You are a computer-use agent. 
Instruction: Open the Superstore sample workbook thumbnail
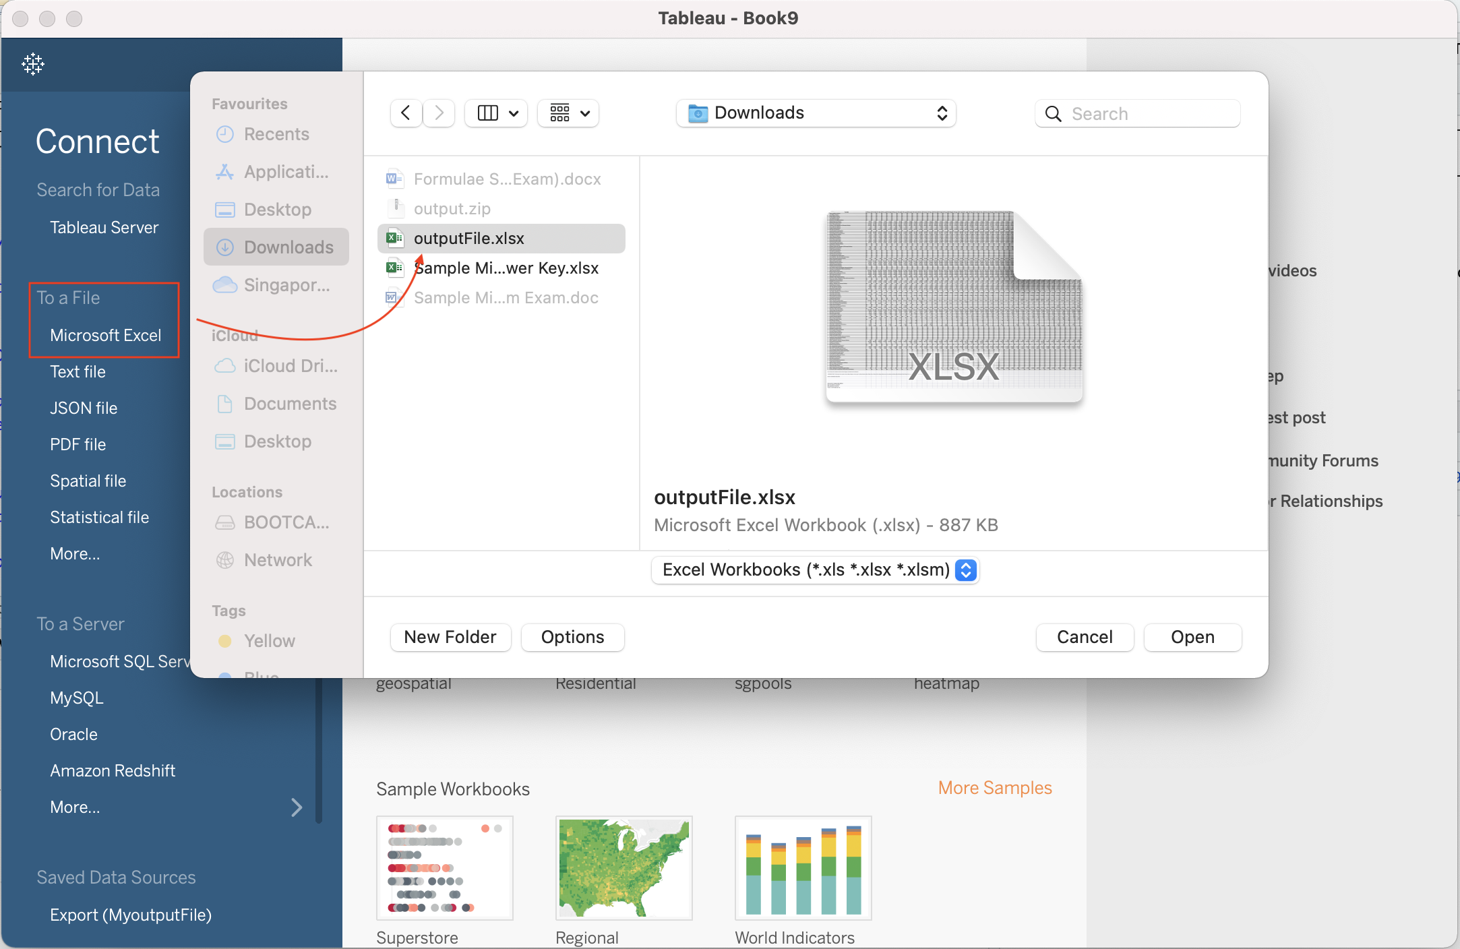[445, 867]
